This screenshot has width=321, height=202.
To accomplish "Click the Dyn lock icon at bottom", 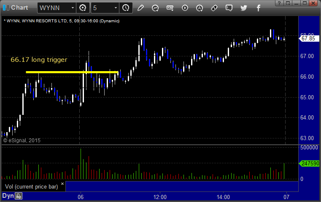I will coord(19,196).
